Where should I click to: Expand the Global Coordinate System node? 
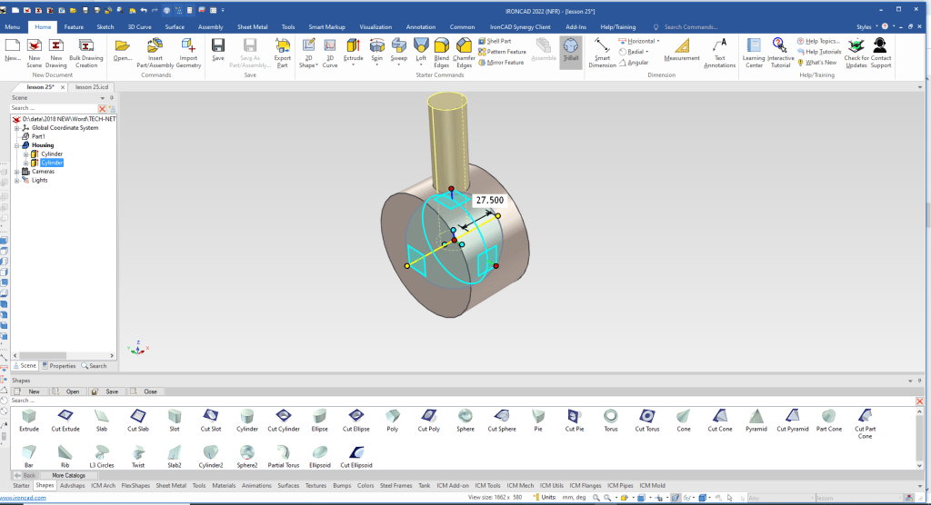coord(16,128)
